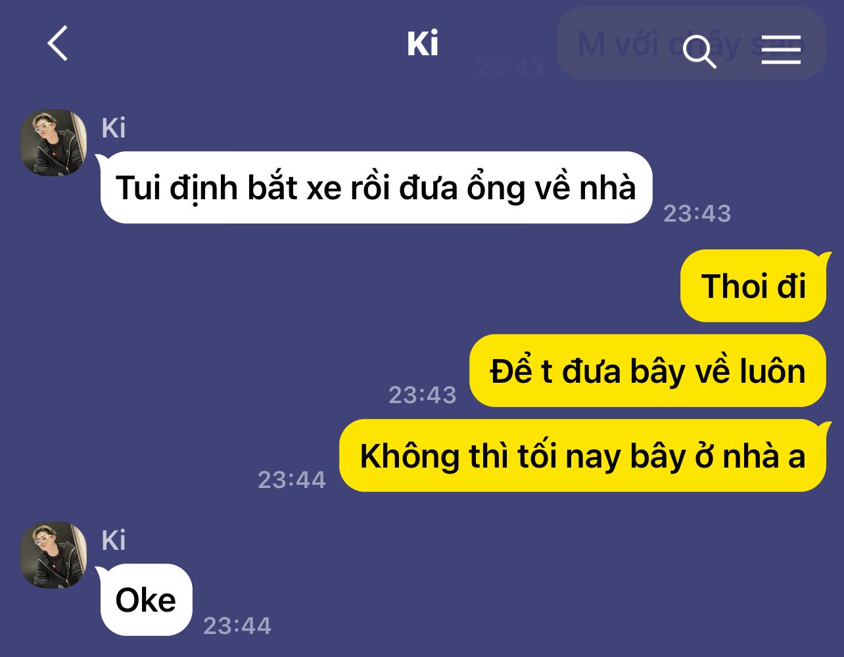Viewport: 844px width, 657px height.
Task: Select the white 'Oke' message bubble
Action: coord(145,600)
